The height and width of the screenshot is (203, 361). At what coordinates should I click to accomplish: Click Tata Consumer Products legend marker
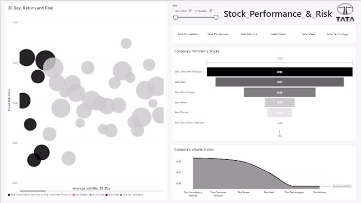pyautogui.click(x=42, y=195)
